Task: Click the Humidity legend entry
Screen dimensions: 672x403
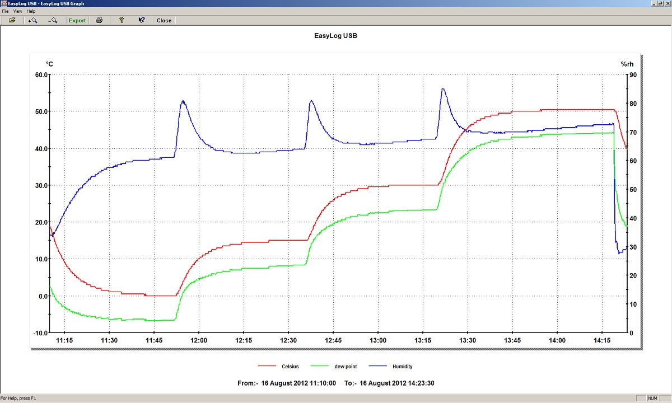Action: [x=390, y=366]
